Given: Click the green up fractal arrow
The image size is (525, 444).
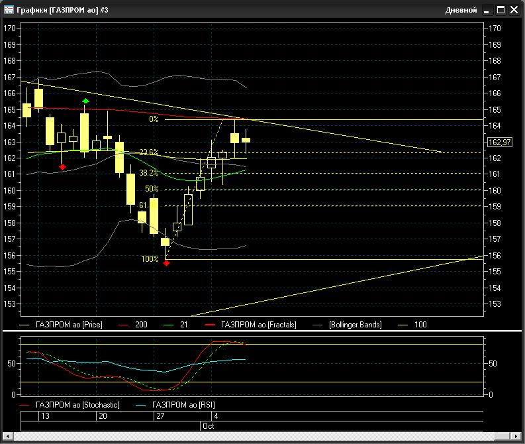Looking at the screenshot, I should point(85,101).
